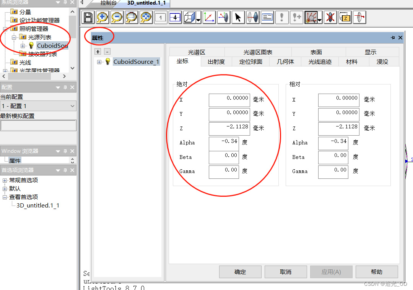413x290 pixels.
Task: Select the 设计功能管理器 folder
Action: (x=39, y=21)
